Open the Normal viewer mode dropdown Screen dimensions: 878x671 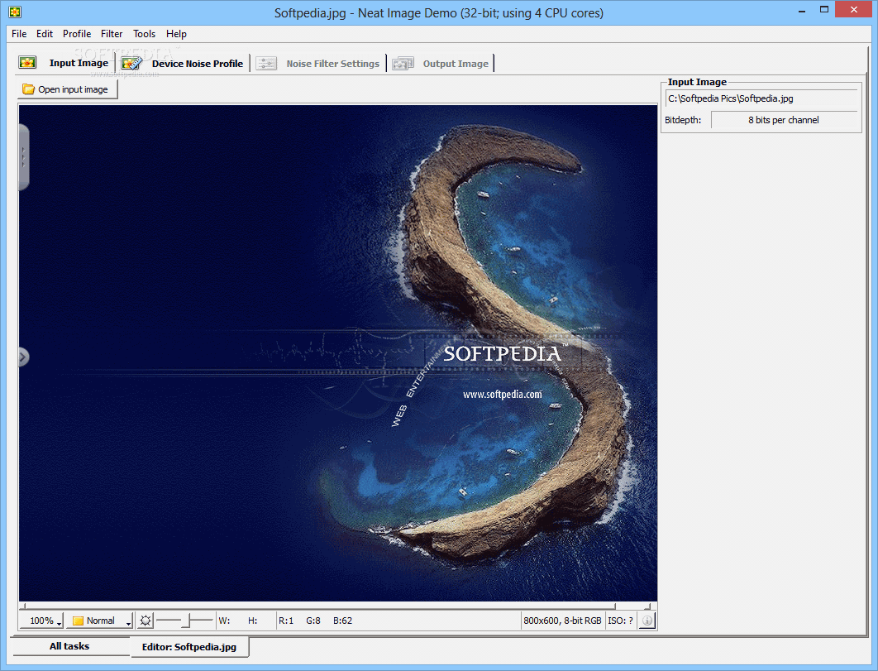pos(100,621)
